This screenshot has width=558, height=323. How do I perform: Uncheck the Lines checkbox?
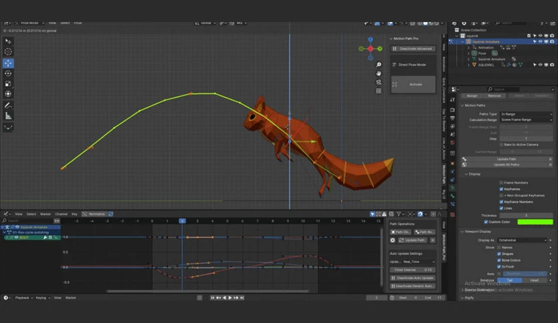501,208
